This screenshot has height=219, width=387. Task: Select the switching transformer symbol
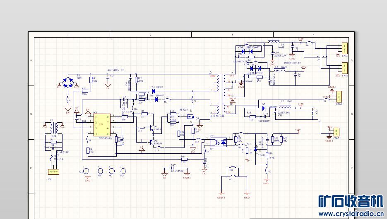click(x=221, y=94)
